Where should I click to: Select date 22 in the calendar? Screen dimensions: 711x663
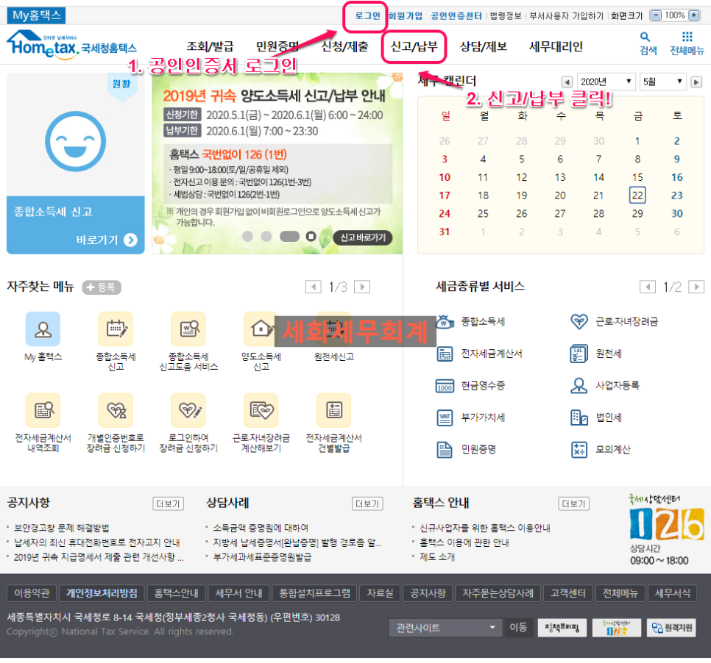(637, 196)
